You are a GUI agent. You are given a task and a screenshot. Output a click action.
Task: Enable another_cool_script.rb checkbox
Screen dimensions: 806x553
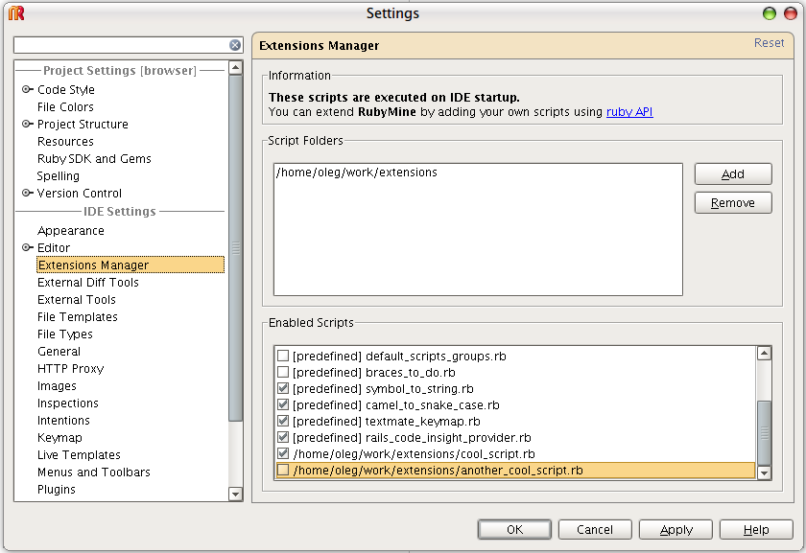coord(283,471)
